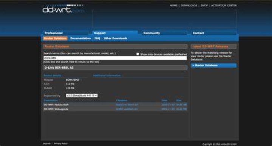Open the build version dropdown
Viewport: 272px width, 146px height.
[82, 95]
